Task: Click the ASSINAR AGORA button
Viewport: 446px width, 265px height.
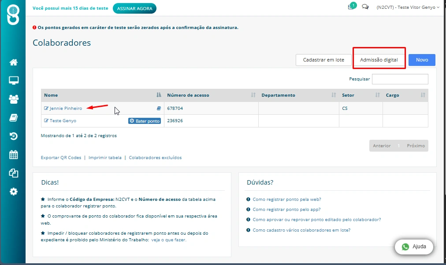Action: pos(134,8)
